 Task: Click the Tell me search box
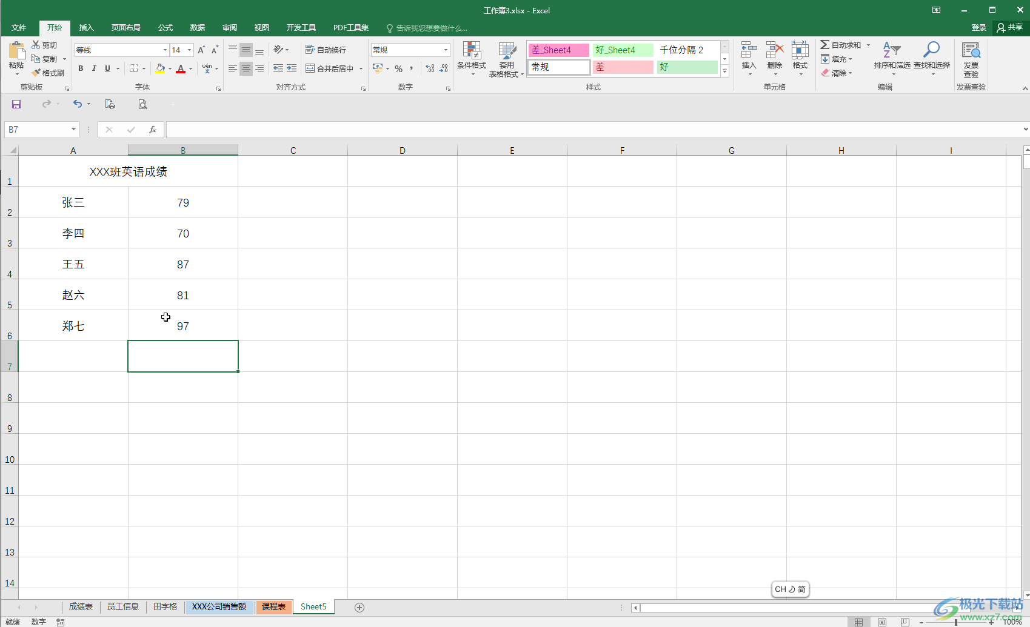point(427,28)
